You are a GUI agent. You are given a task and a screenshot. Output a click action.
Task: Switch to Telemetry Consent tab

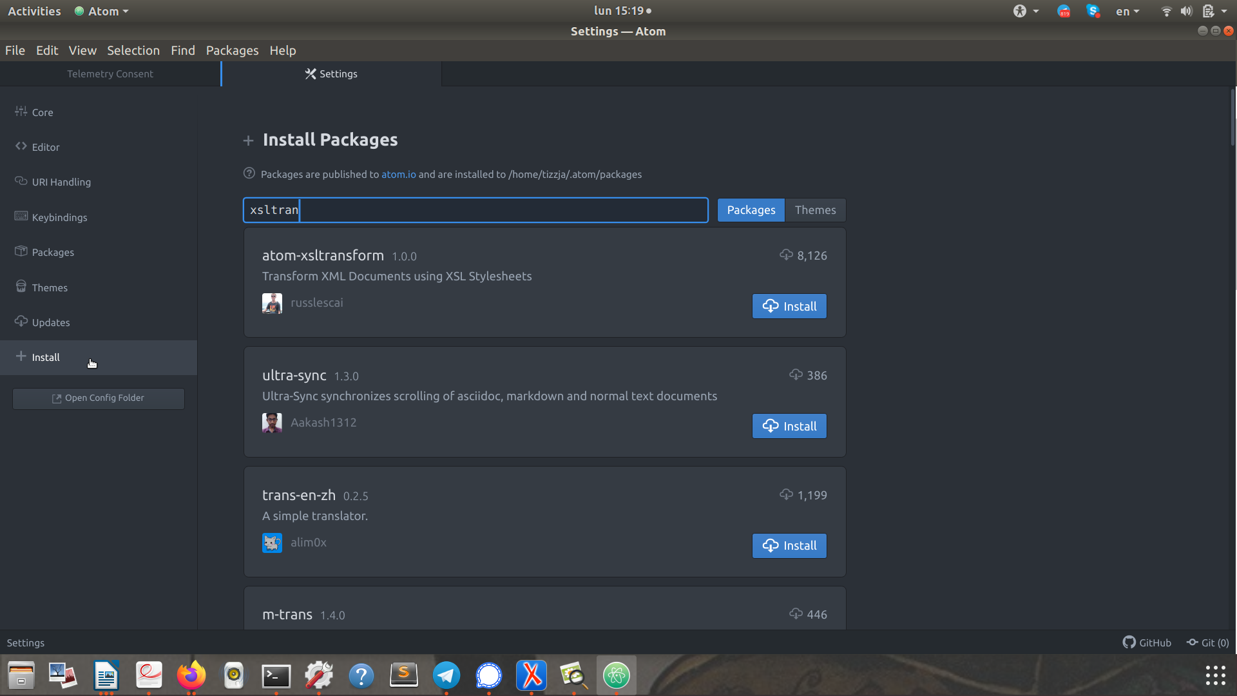pos(110,74)
